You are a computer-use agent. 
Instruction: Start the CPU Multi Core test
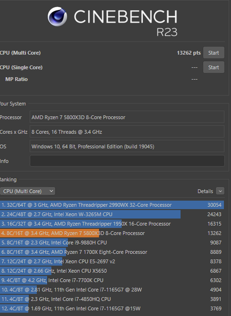coord(214,53)
